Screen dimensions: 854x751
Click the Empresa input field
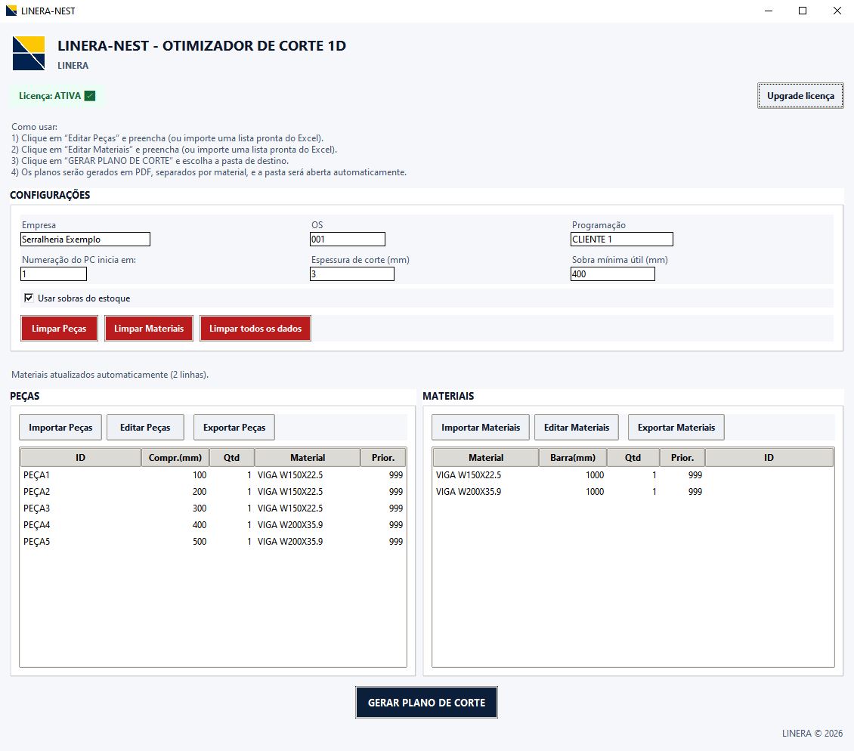pyautogui.click(x=85, y=240)
